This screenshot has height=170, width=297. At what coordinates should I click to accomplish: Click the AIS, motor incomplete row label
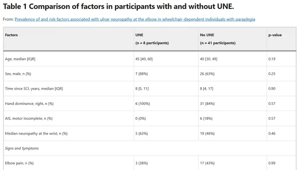coord(29,118)
